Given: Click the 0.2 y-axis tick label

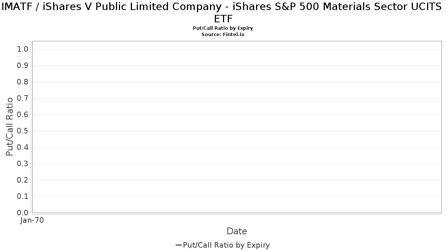Looking at the screenshot, I should pyautogui.click(x=23, y=180).
